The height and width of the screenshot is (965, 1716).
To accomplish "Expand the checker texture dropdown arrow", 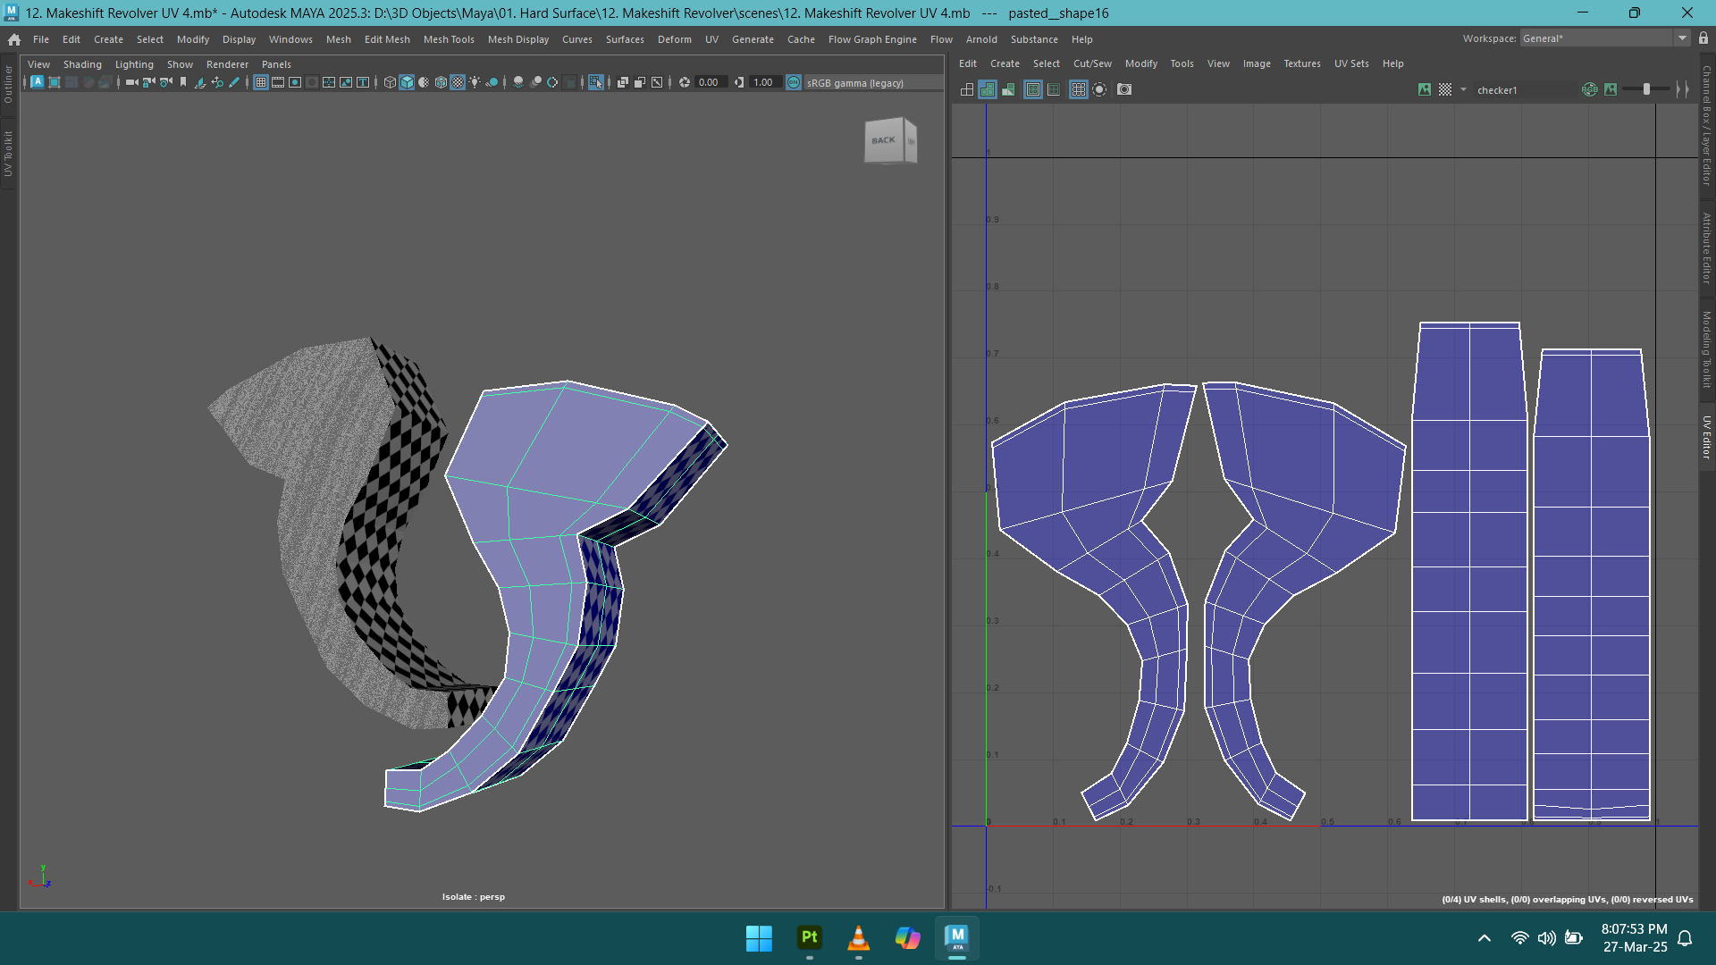I will pos(1463,89).
